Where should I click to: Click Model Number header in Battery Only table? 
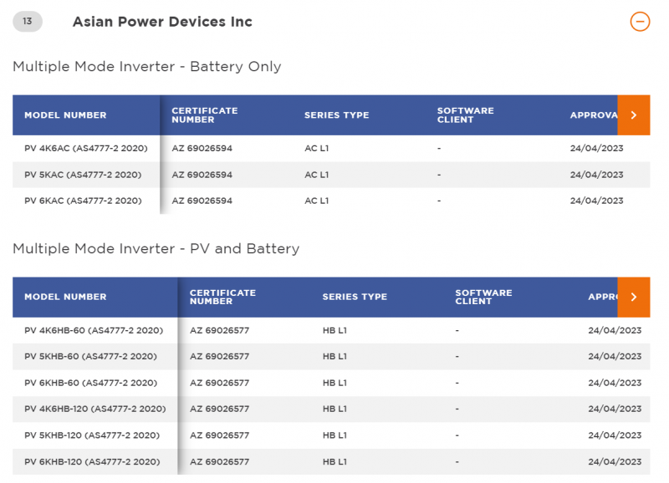pos(65,115)
